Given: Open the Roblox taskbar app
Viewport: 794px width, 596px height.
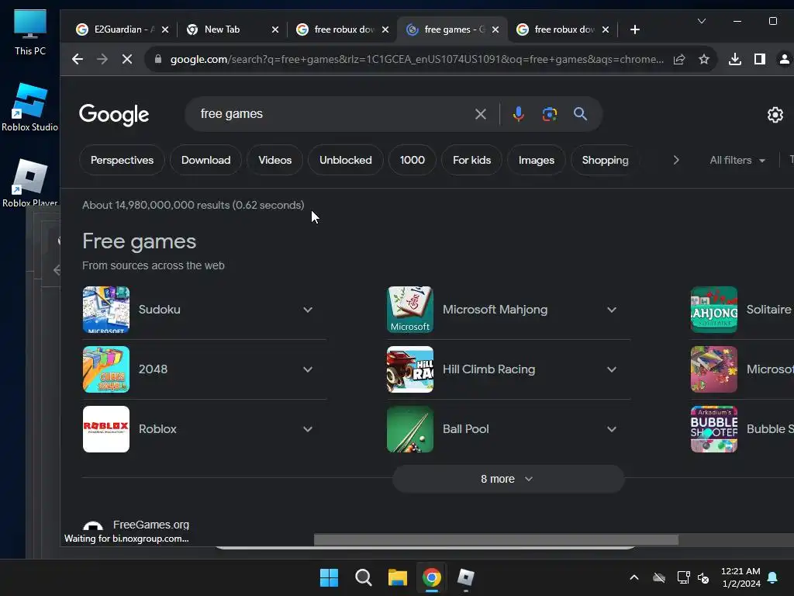Looking at the screenshot, I should [466, 577].
